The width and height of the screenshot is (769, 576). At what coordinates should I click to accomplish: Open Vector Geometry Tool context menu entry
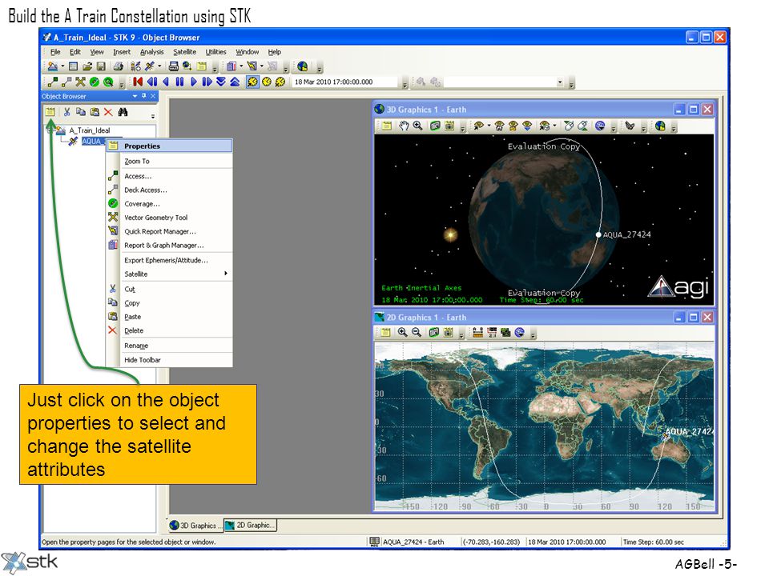click(170, 218)
